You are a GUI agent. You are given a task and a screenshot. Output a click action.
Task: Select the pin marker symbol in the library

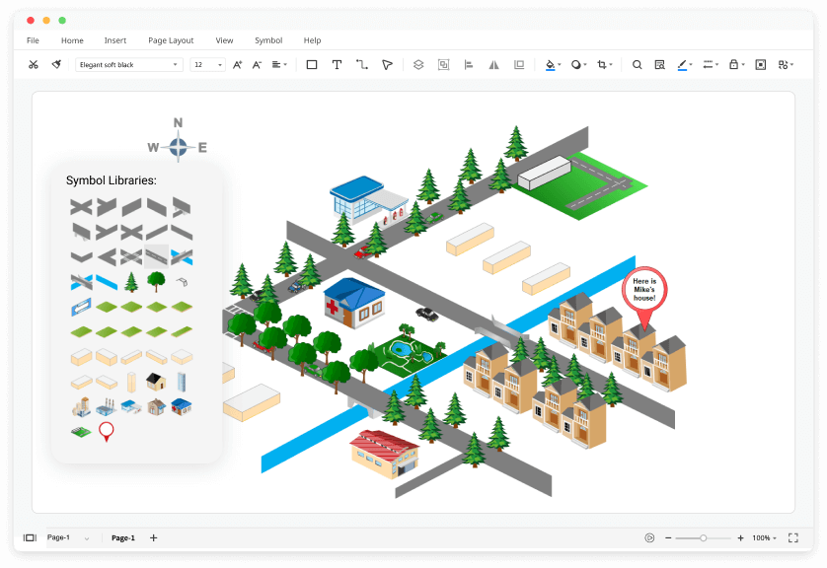(x=106, y=431)
